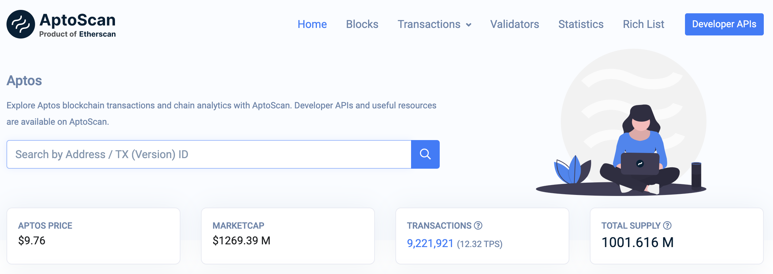Select the (12.32 TPS) text

pos(480,244)
